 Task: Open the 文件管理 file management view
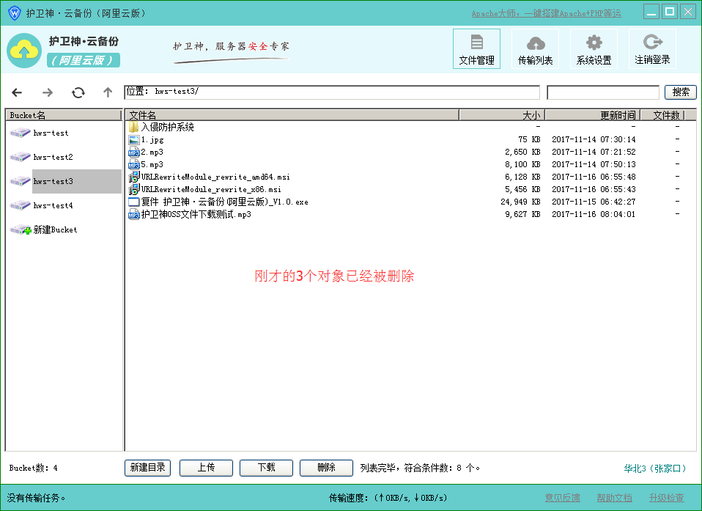476,49
